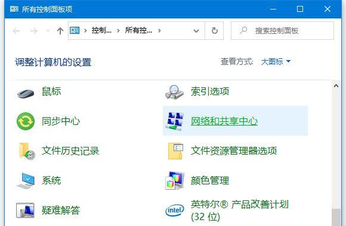The height and width of the screenshot is (226, 346).
Task: Refresh the control panel view
Action: [x=215, y=30]
